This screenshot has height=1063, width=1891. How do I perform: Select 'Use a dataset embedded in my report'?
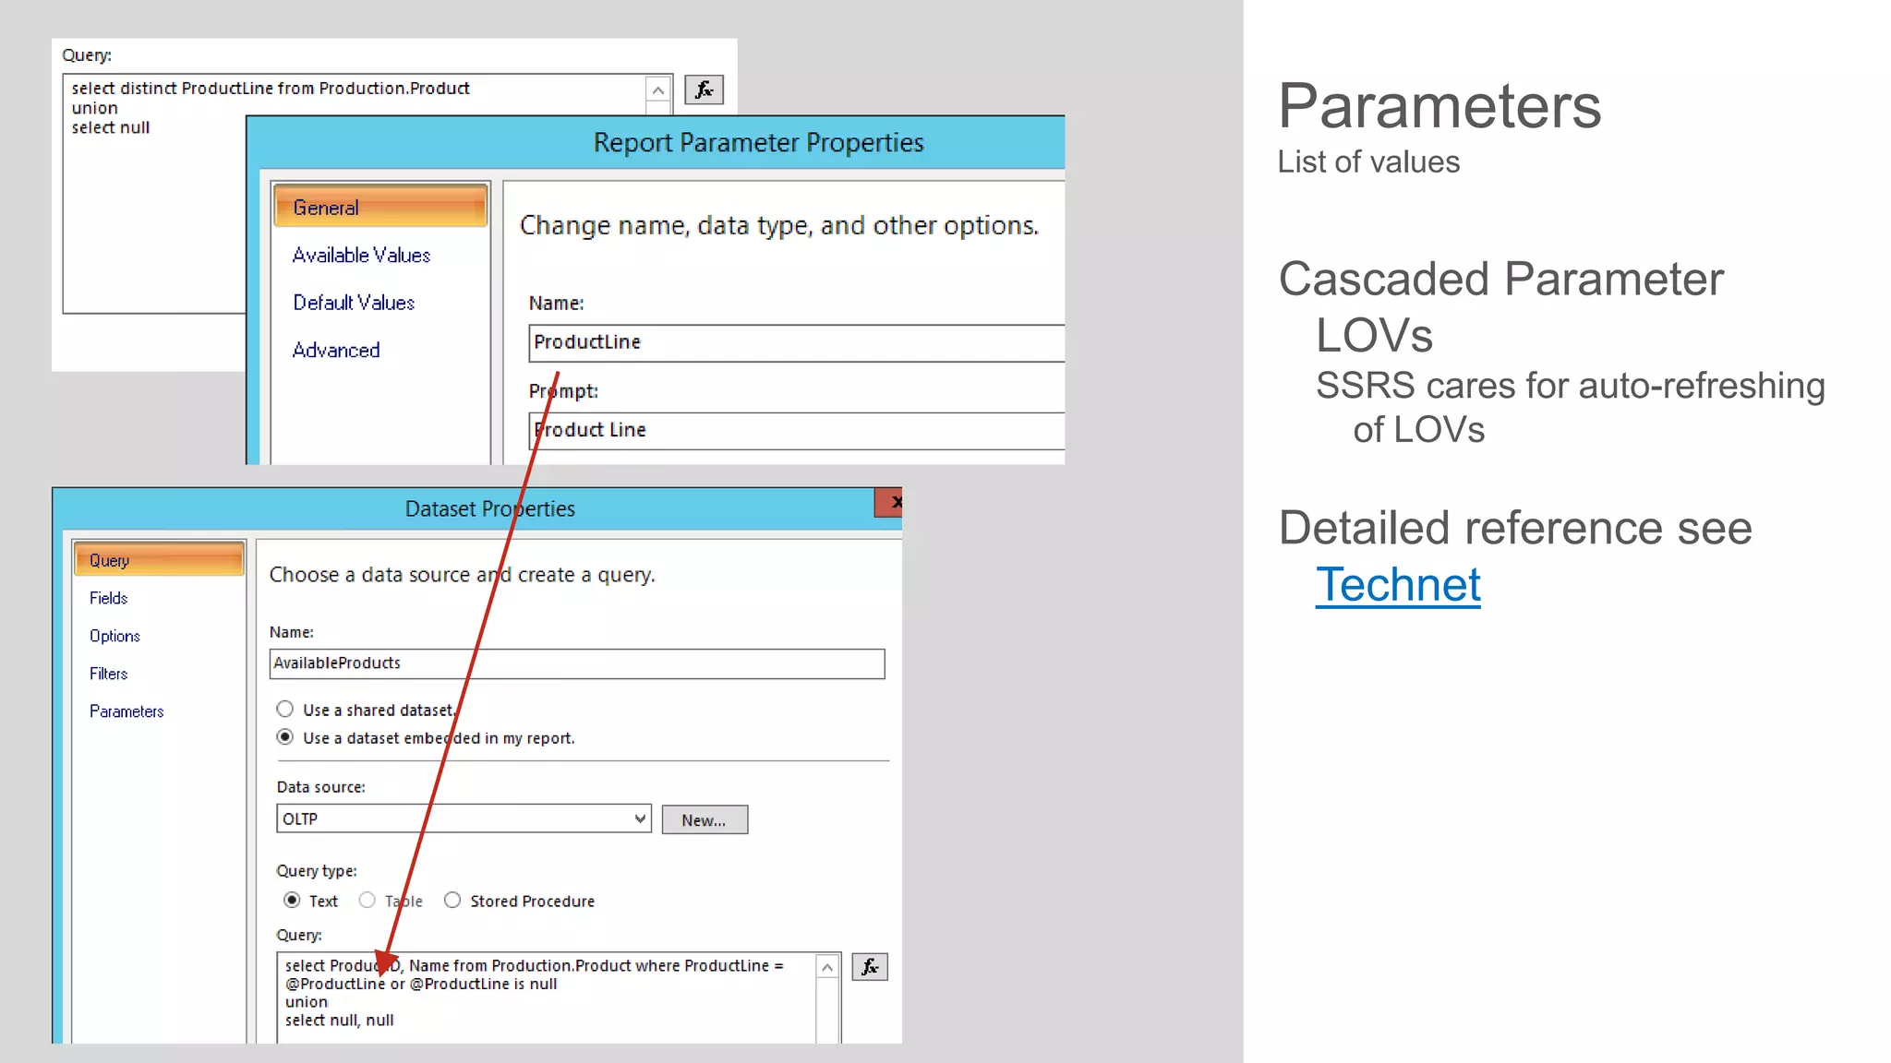[x=284, y=736]
